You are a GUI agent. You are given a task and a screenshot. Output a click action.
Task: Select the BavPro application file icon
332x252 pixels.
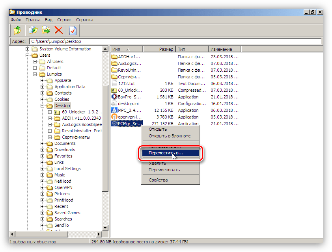115,97
